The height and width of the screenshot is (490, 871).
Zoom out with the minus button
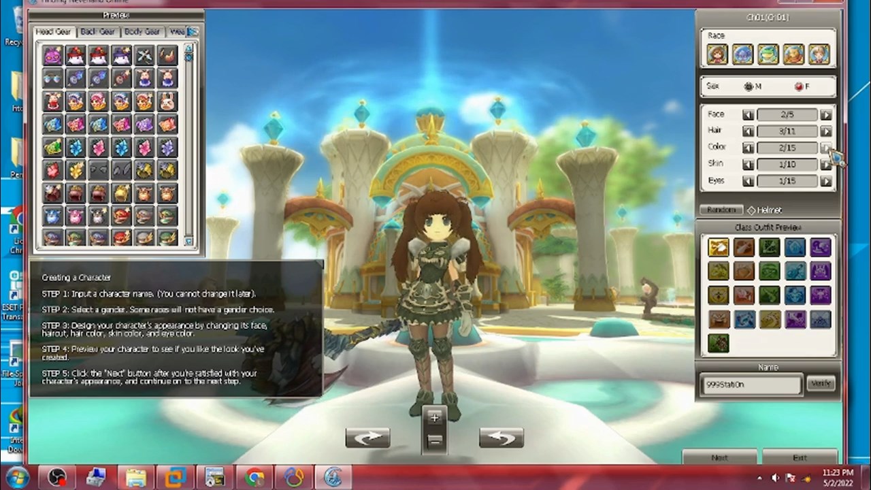click(x=435, y=440)
